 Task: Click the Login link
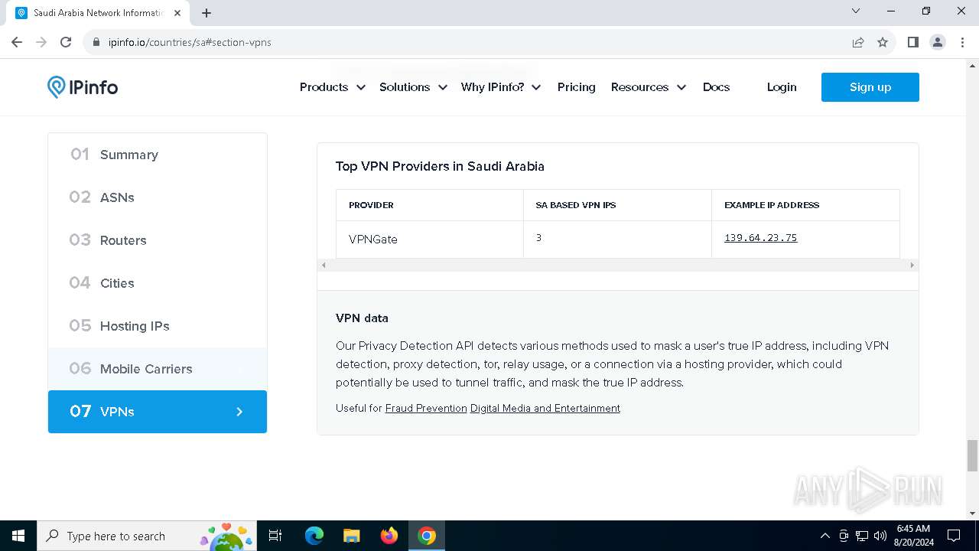[x=782, y=87]
